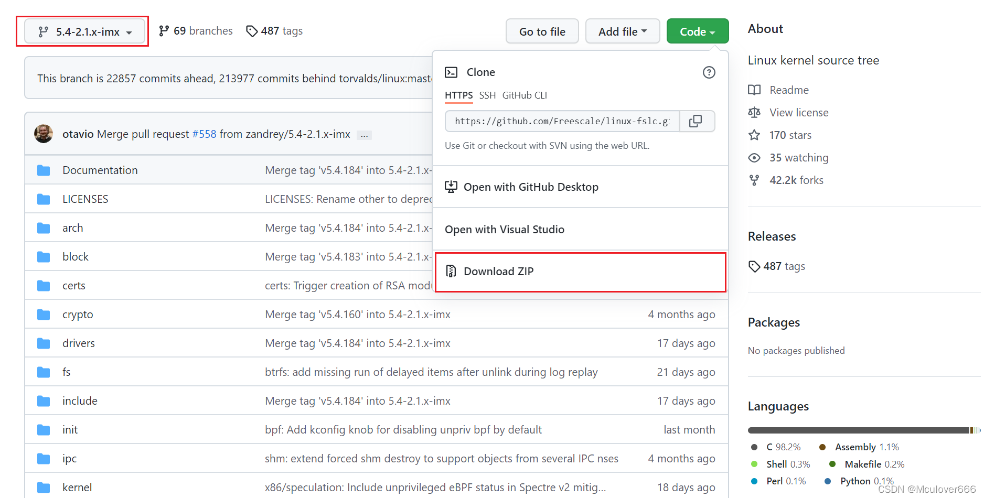Open the ipc directory
Screen dimensions: 984x498
pos(69,459)
